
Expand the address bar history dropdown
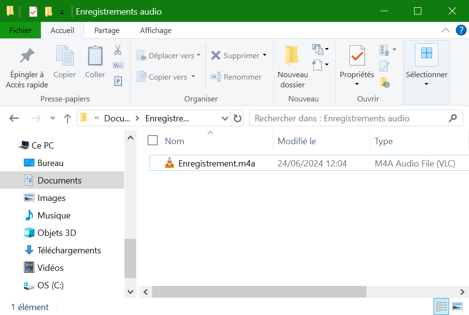tap(225, 118)
